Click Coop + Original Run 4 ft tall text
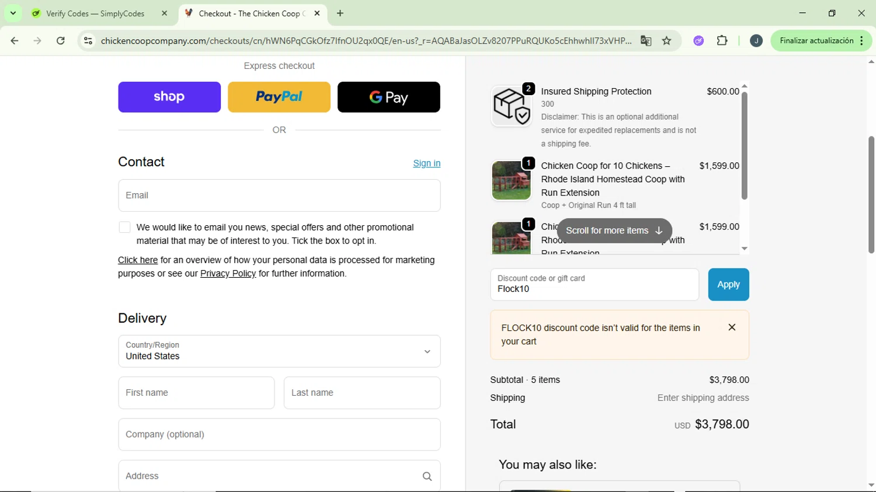 (x=589, y=205)
